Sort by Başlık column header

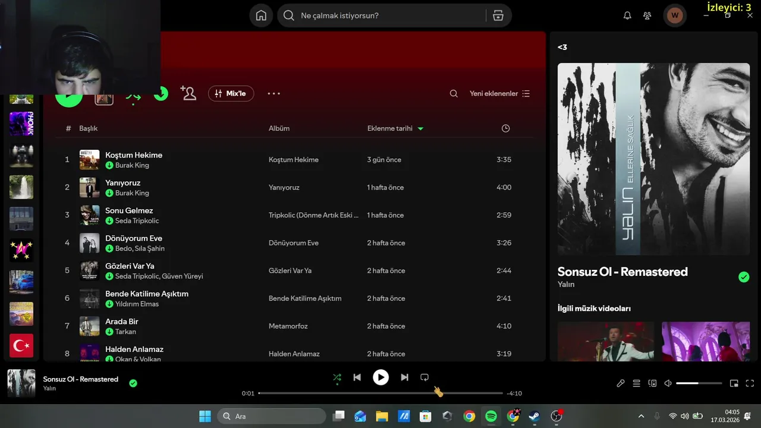[88, 128]
